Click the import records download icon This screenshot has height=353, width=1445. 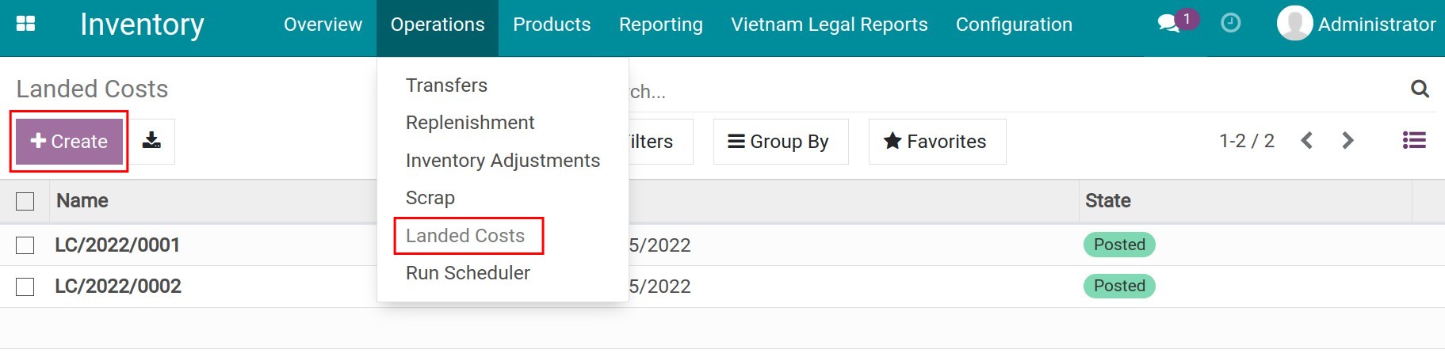pos(151,141)
